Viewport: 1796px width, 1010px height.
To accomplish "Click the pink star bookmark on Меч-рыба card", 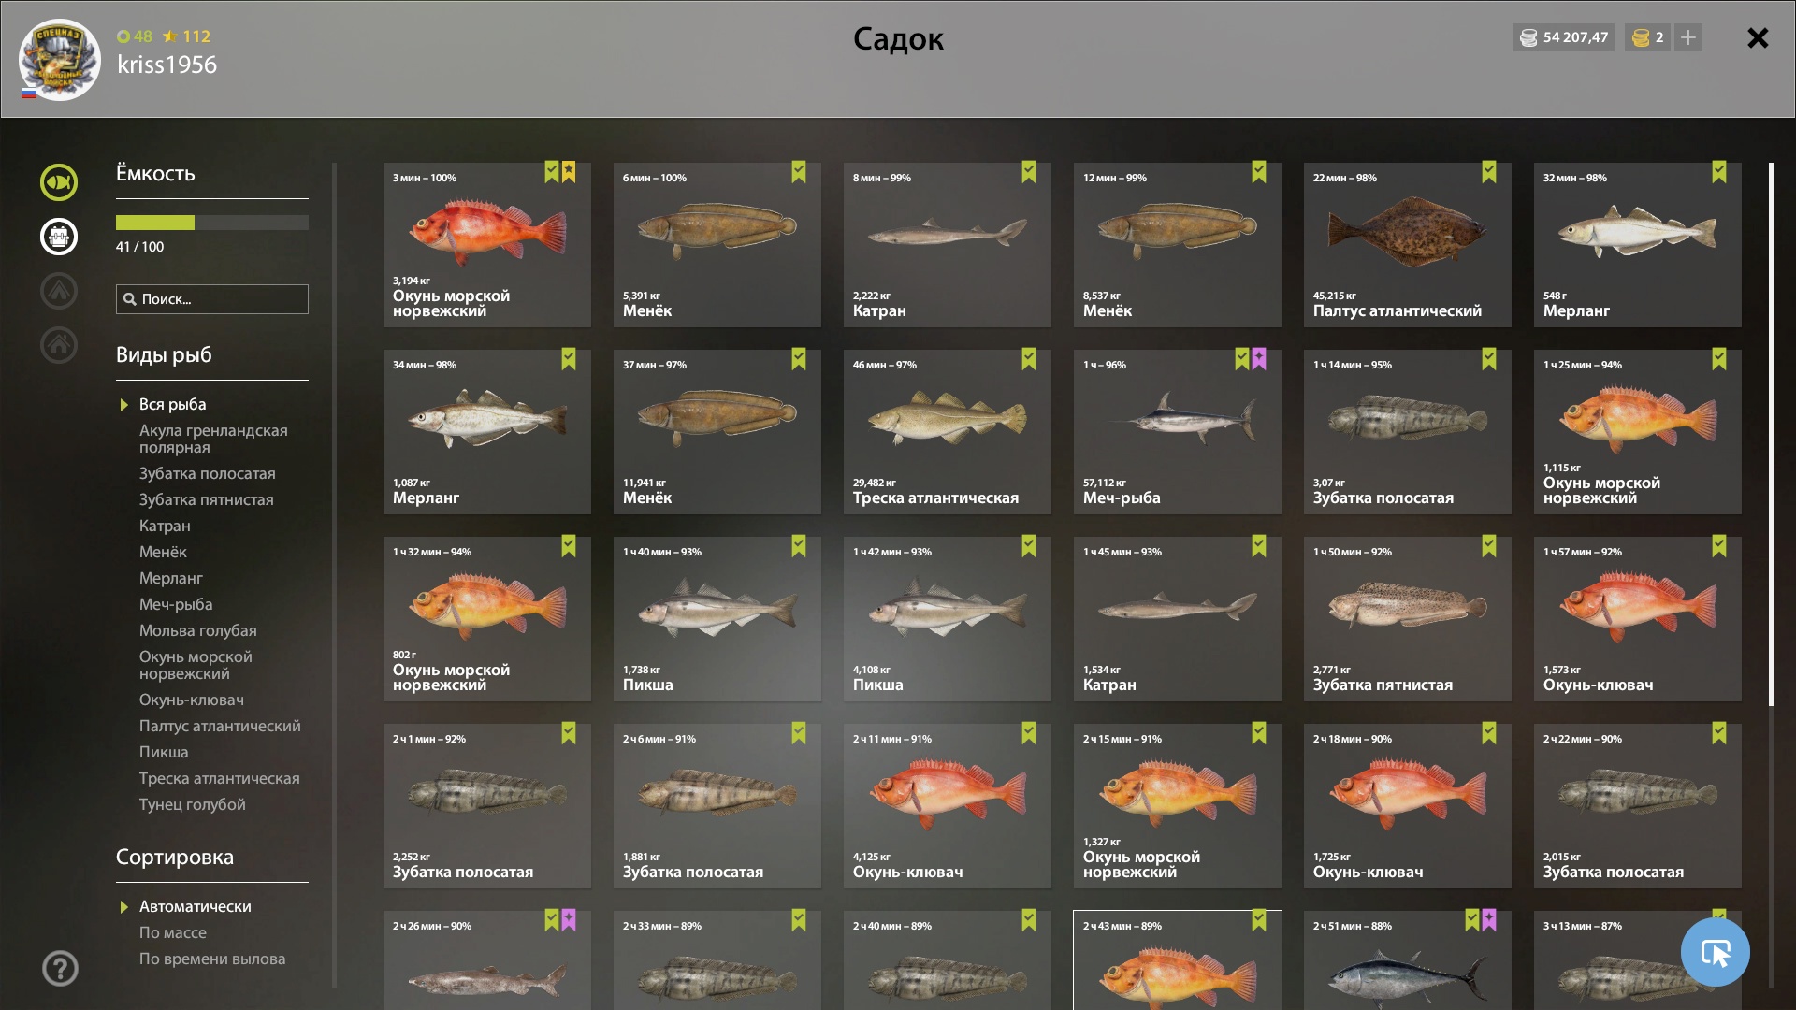I will pos(1259,359).
